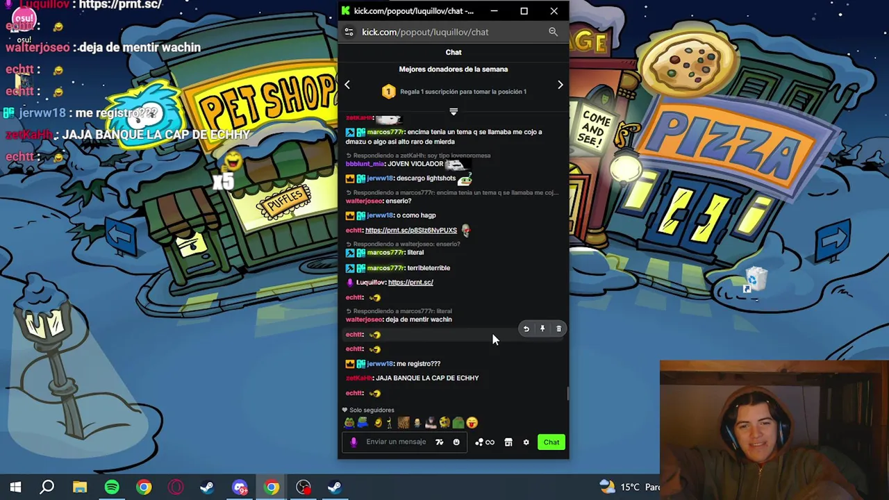
Task: Pin the hovered echtt message
Action: pyautogui.click(x=542, y=329)
